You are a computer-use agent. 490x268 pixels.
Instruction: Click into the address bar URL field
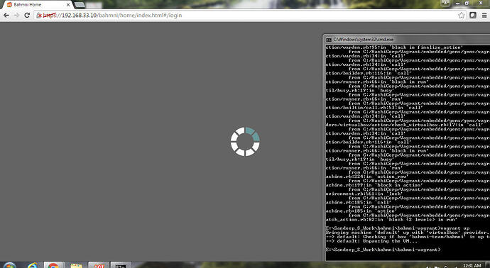point(247,16)
